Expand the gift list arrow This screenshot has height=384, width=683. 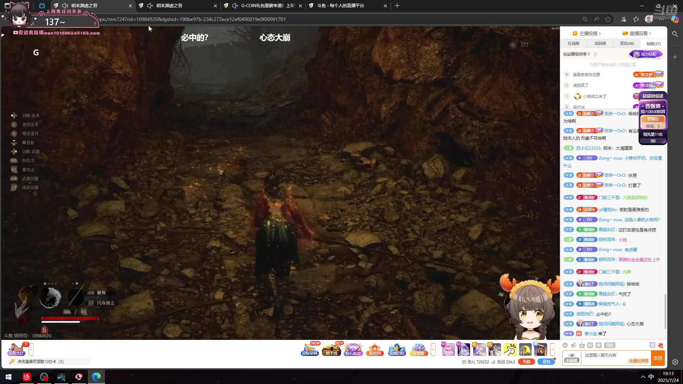(552, 350)
